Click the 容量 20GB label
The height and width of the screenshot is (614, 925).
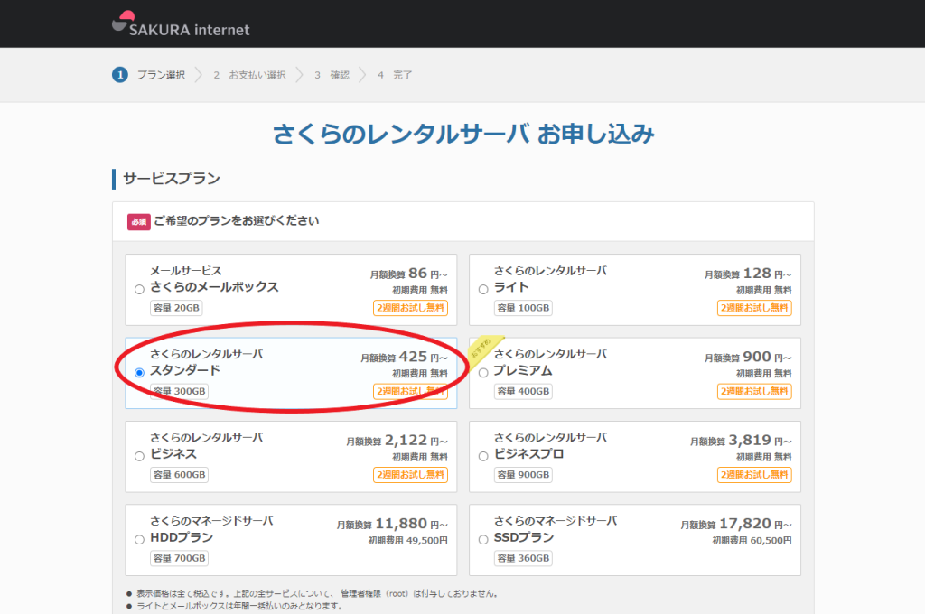[x=176, y=308]
